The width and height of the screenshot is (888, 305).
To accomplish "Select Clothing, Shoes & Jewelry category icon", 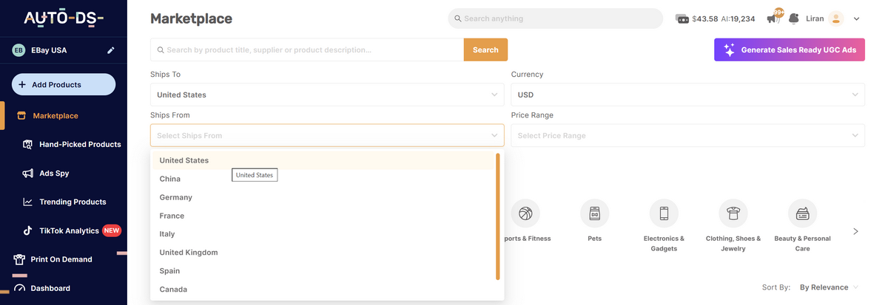I will pos(733,213).
